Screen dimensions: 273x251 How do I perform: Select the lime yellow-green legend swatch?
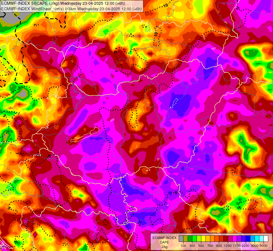click(199, 238)
